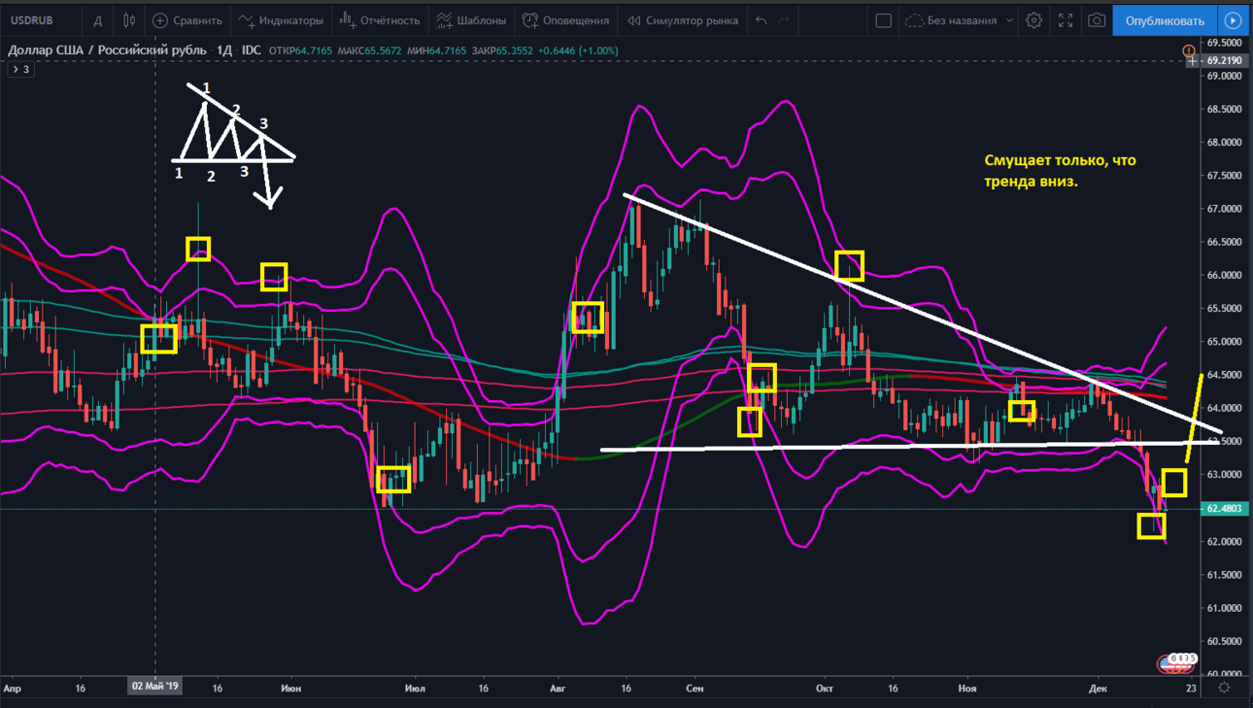Click the 65.0000 price scale label
This screenshot has height=708, width=1253.
coord(1225,342)
